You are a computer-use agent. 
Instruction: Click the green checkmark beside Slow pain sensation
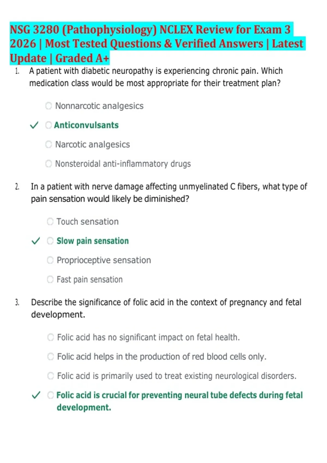pos(36,241)
